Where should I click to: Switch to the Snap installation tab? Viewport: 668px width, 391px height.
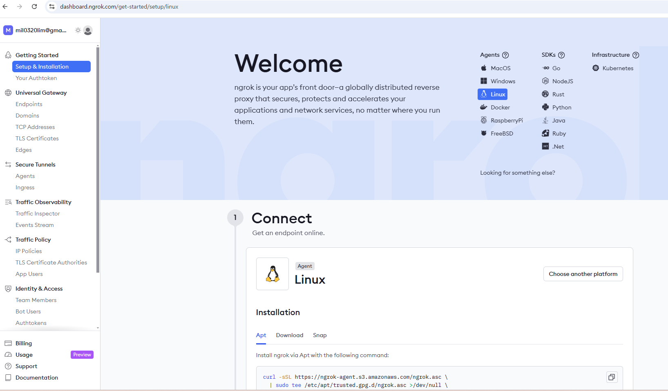[320, 335]
